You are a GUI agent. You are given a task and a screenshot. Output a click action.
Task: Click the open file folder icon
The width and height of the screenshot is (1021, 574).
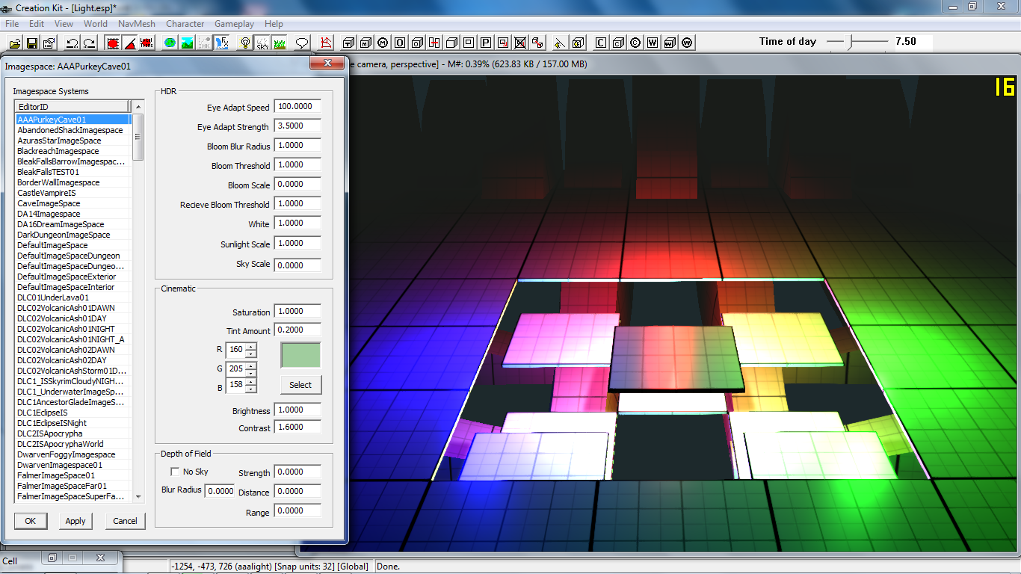point(16,43)
